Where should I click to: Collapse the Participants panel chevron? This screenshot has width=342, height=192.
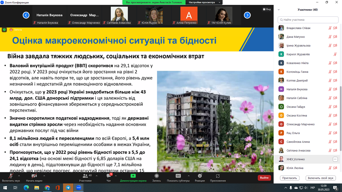coord(279,10)
